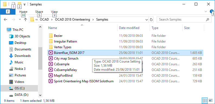The image size is (215, 104).
Task: Expand the address bar history dropdown
Action: 147,19
